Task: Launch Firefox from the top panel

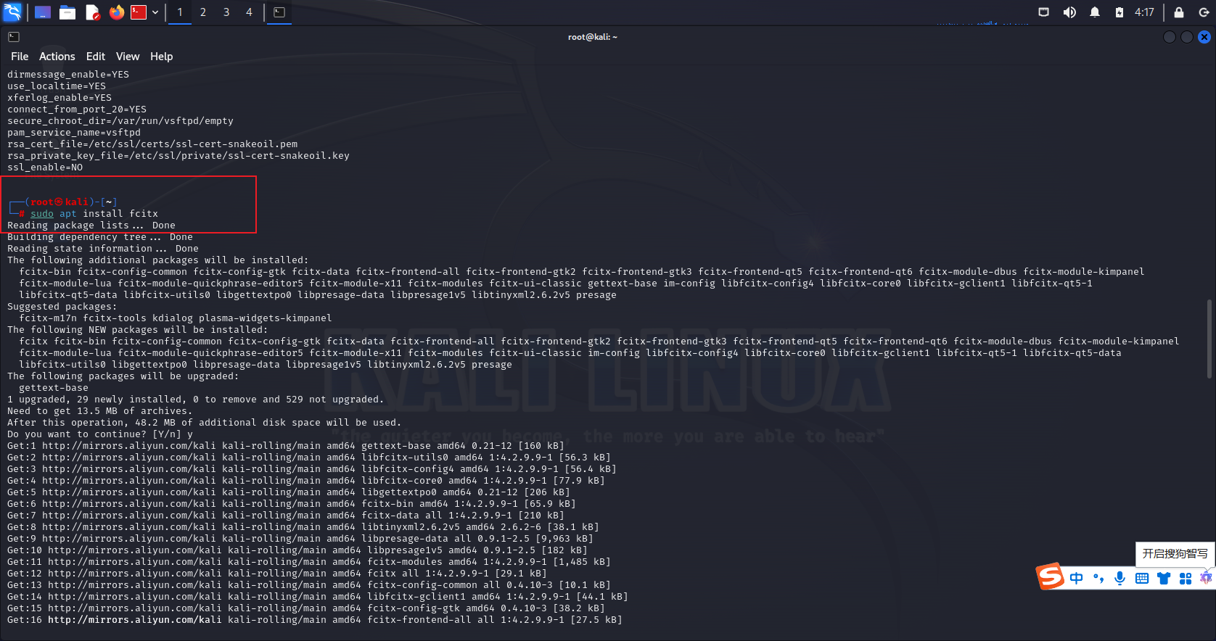Action: tap(116, 12)
